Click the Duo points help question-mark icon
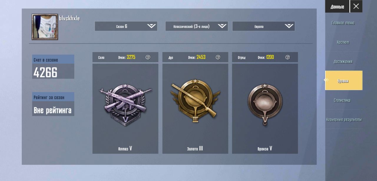Screen dimensions: 377x181 point(218,57)
